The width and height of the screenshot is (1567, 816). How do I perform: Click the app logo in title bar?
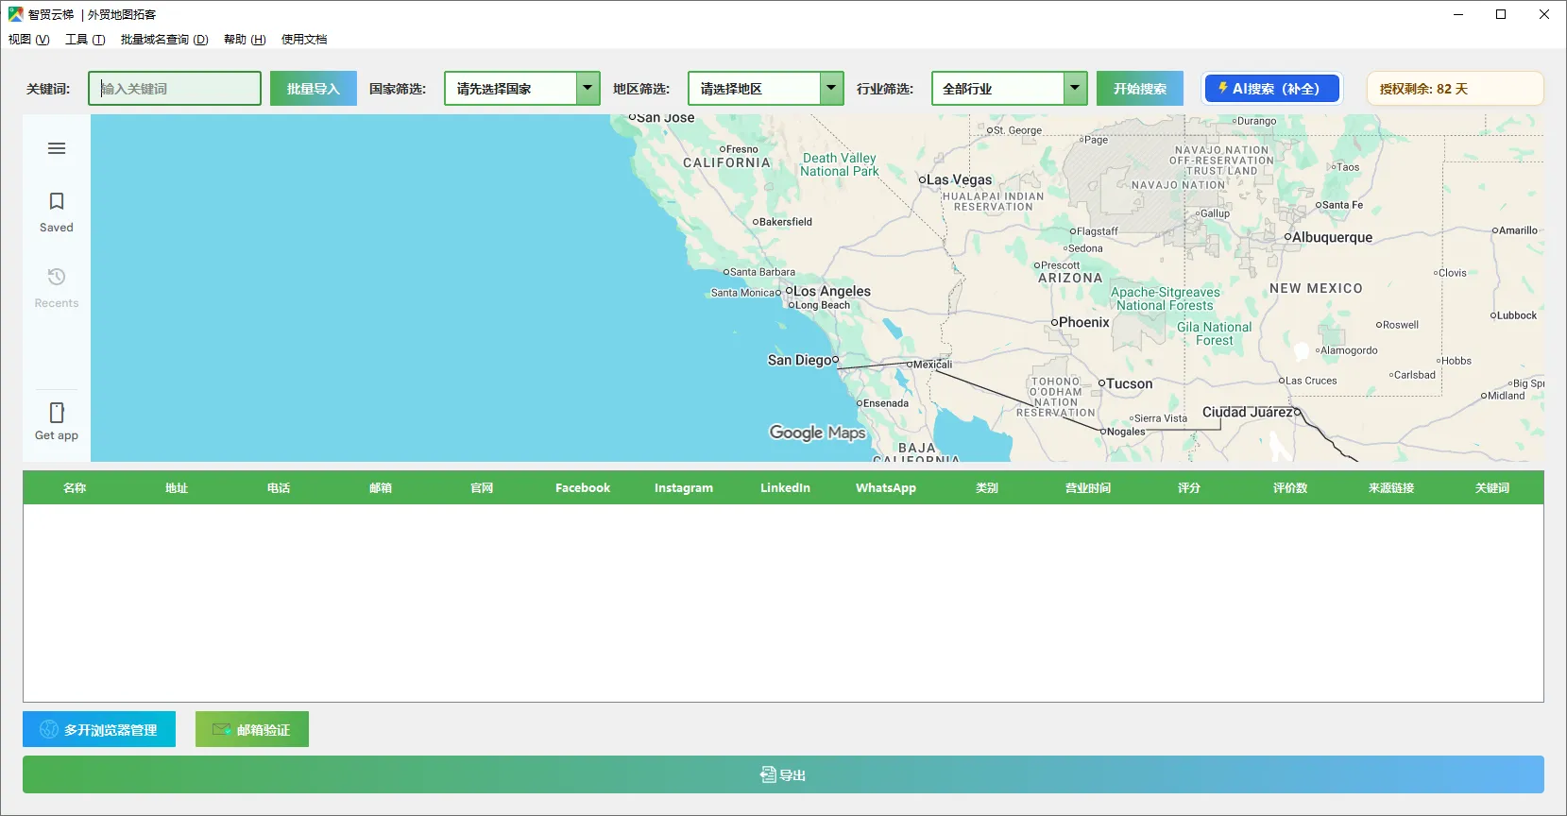[16, 14]
